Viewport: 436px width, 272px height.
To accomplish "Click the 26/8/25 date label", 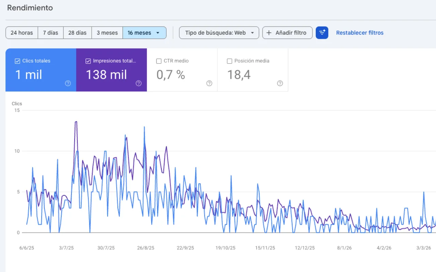I will [146, 248].
